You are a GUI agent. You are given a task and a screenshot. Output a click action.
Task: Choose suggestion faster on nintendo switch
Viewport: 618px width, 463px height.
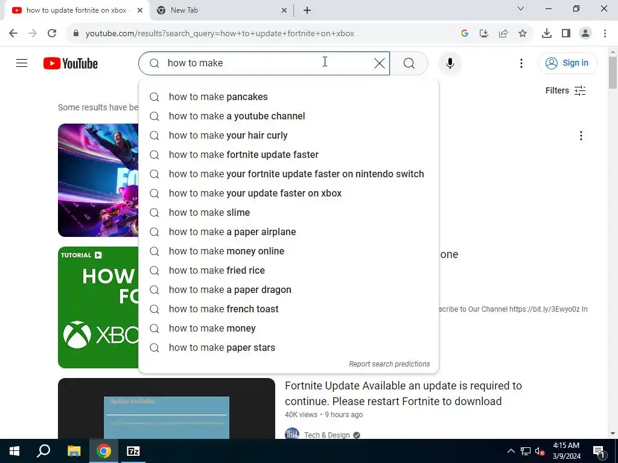288,174
